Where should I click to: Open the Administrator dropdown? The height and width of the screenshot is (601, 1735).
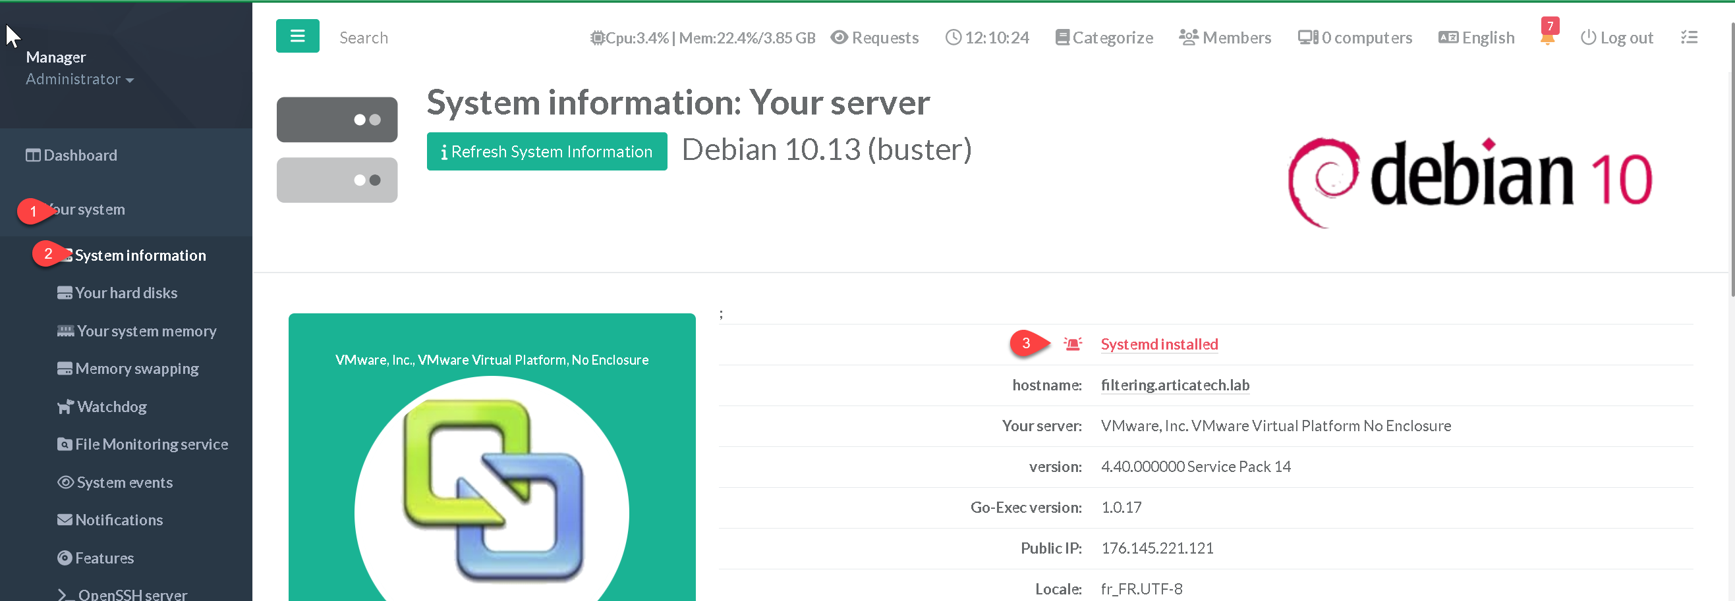coord(80,80)
